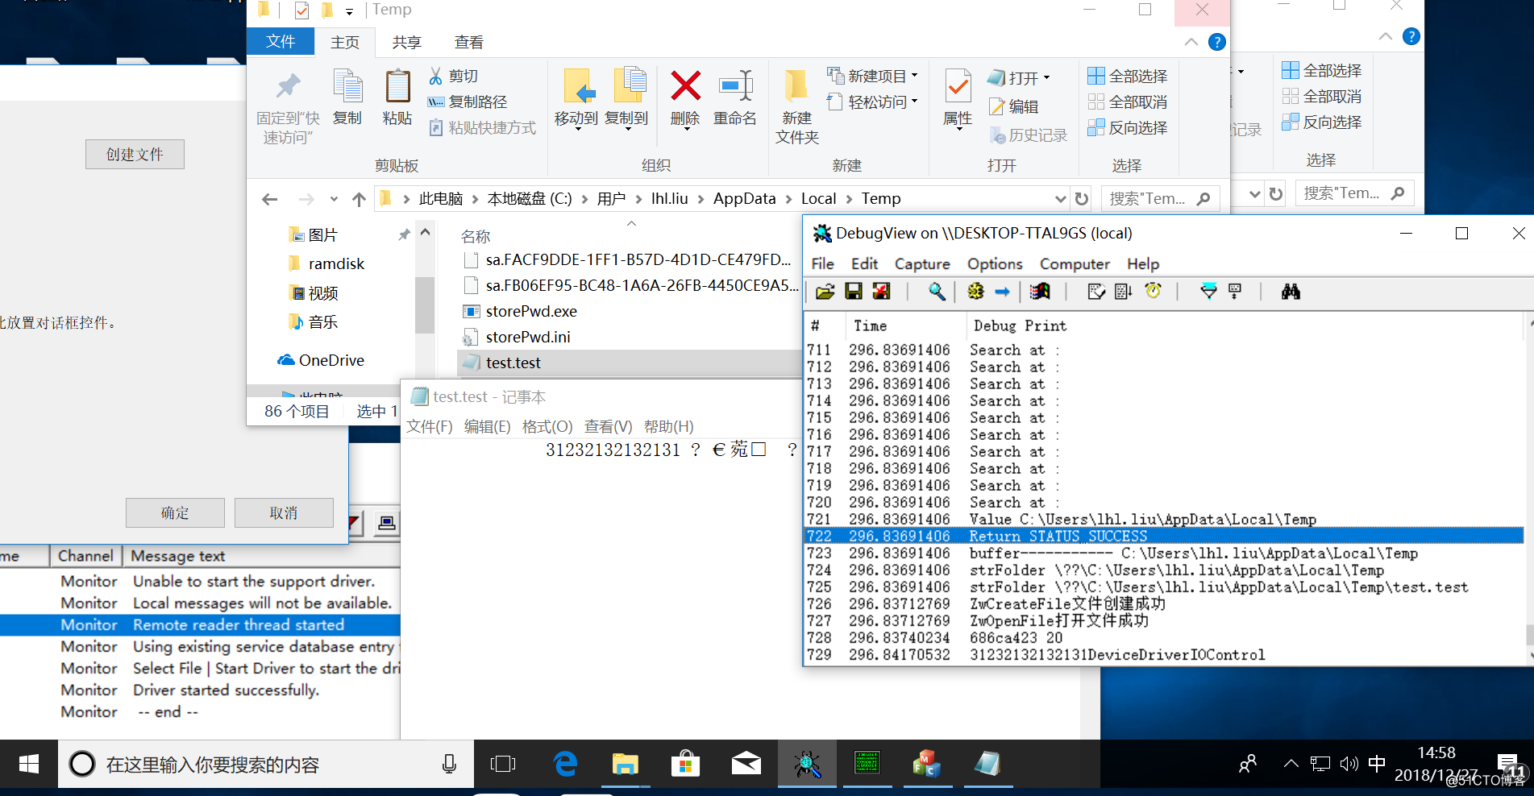Image resolution: width=1534 pixels, height=796 pixels.
Task: Clear DebugView display with eraser icon
Action: click(x=1095, y=292)
